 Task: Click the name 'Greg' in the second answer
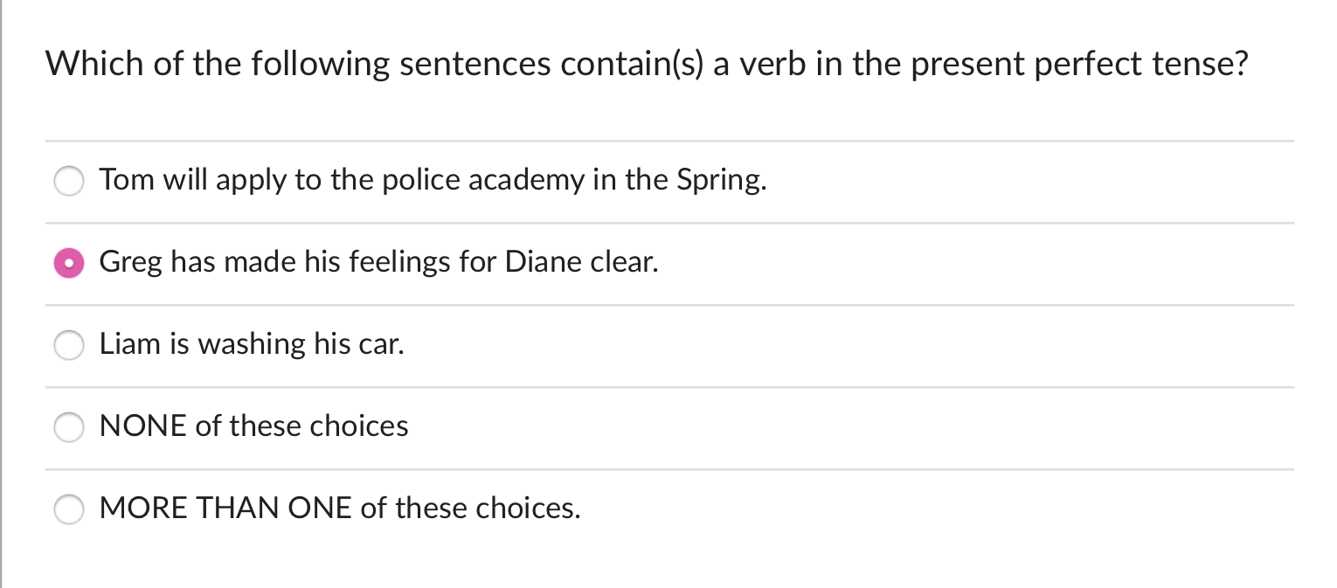[x=130, y=262]
